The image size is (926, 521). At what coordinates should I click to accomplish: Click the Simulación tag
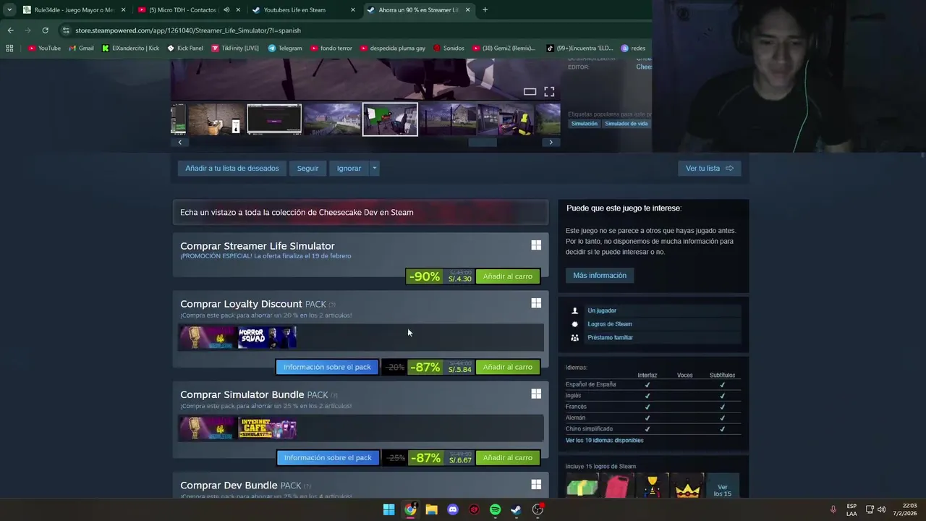[585, 124]
